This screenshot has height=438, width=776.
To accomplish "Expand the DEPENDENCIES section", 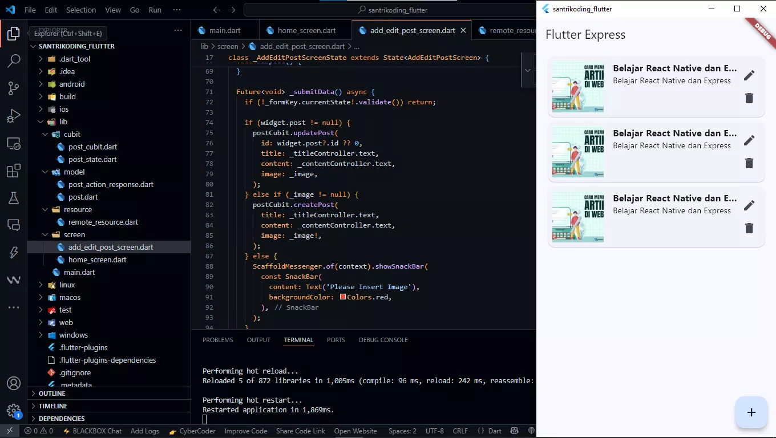I will click(109, 419).
